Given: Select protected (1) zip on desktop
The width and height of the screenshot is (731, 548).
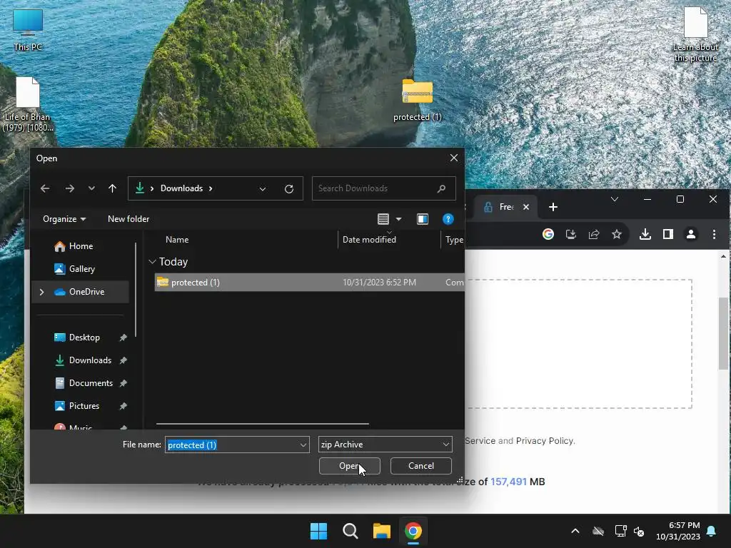Looking at the screenshot, I should (417, 100).
